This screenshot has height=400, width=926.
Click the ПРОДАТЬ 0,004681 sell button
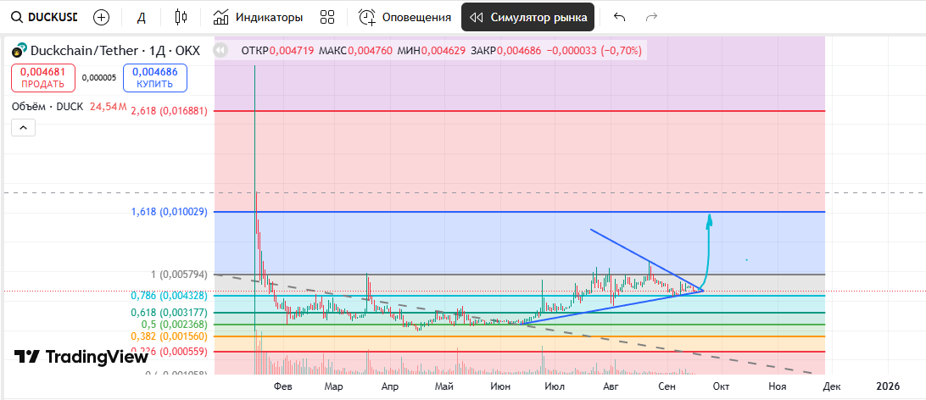pos(43,78)
